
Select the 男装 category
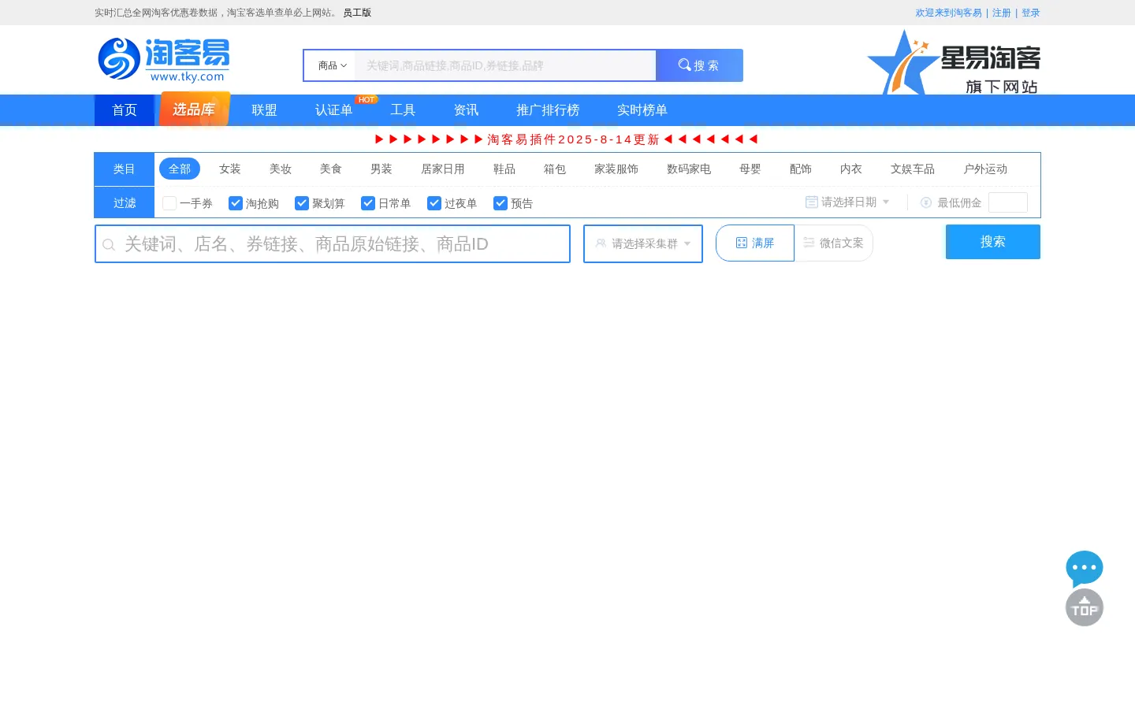tap(381, 169)
